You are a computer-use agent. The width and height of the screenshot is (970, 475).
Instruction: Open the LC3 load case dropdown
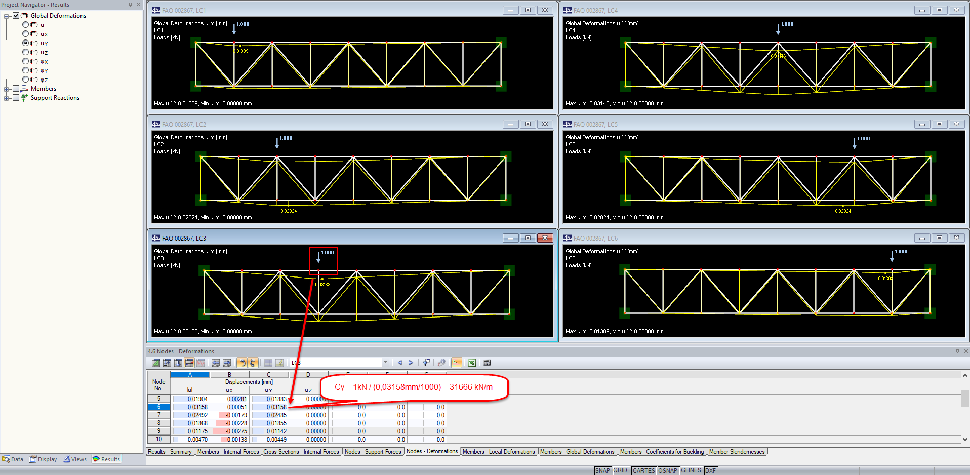point(385,363)
